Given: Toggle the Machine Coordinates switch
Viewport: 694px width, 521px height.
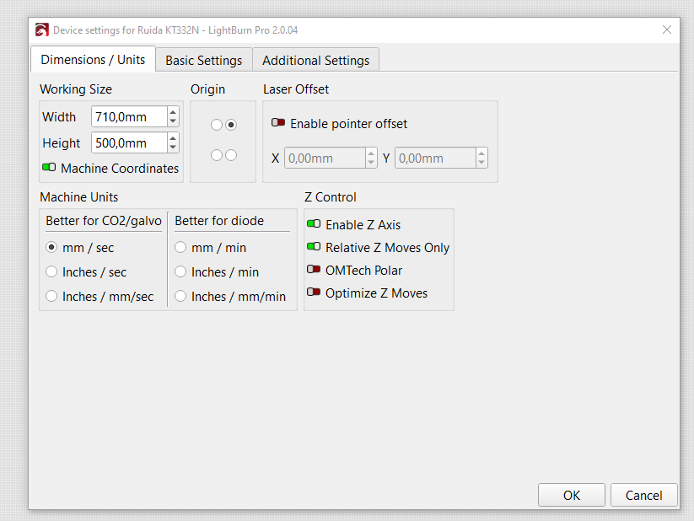Looking at the screenshot, I should (x=48, y=168).
